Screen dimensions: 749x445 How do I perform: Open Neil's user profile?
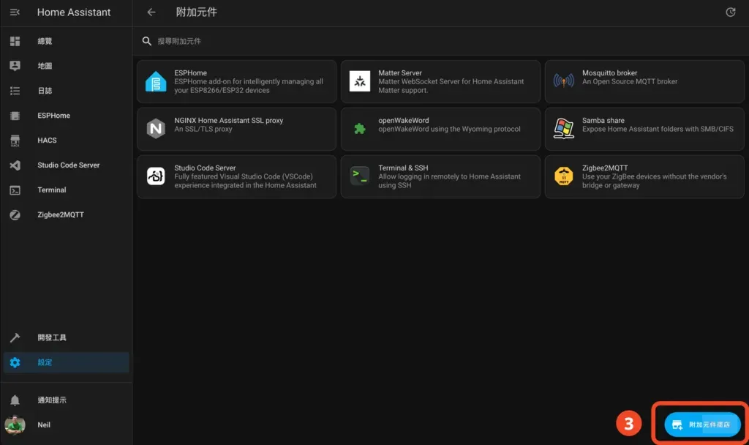(44, 425)
